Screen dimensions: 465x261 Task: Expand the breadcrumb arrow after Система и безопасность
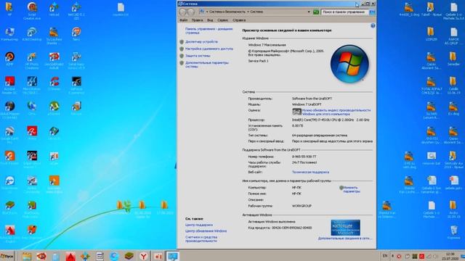point(248,12)
